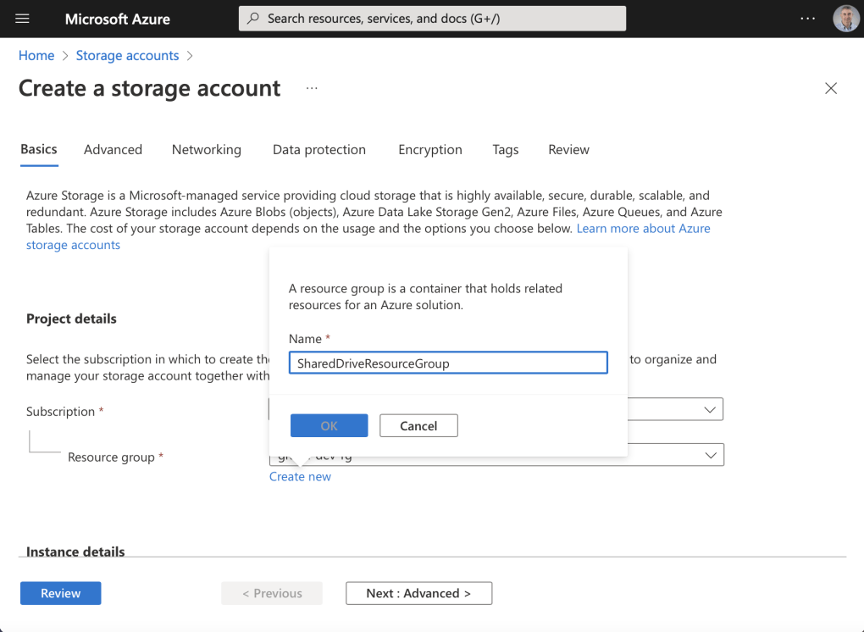Switch to the Advanced tab
The width and height of the screenshot is (864, 632).
pos(113,149)
